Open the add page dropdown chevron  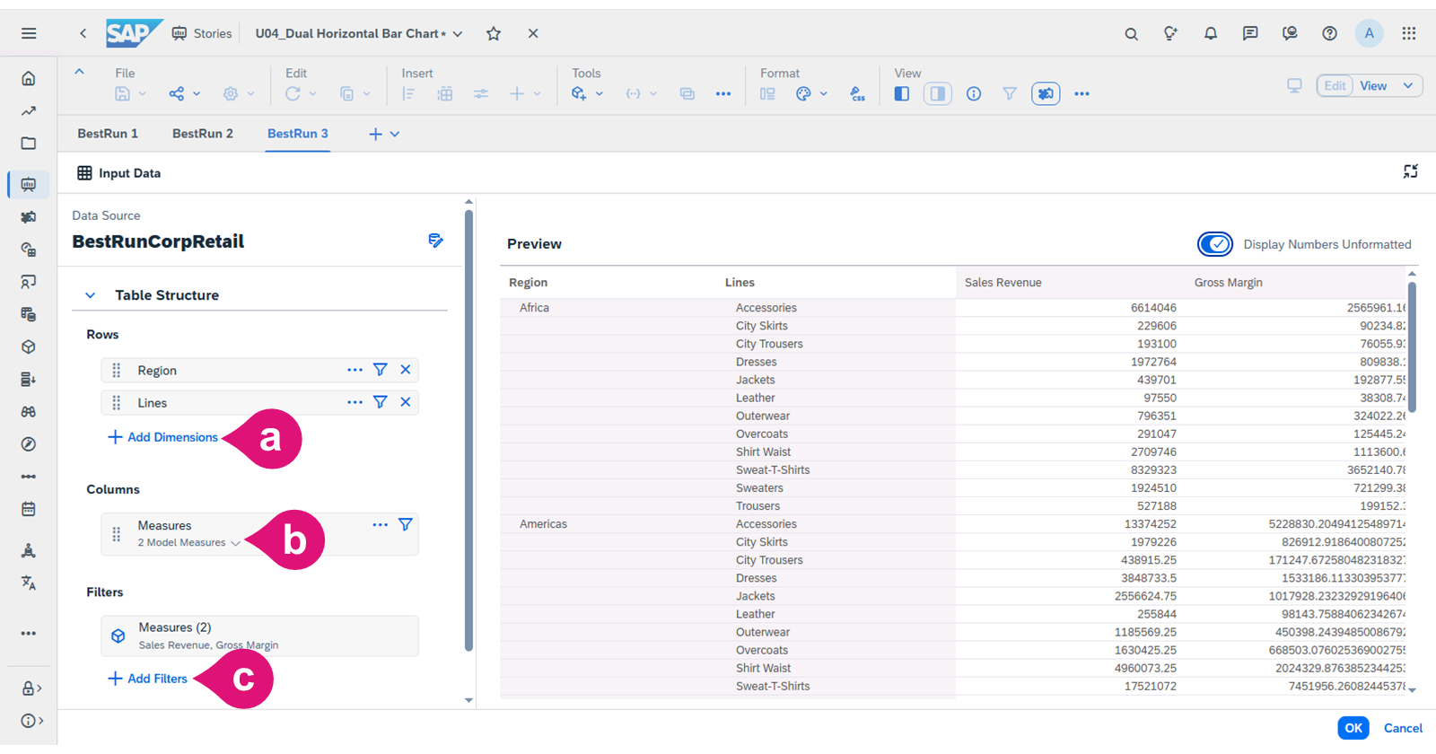pyautogui.click(x=395, y=134)
